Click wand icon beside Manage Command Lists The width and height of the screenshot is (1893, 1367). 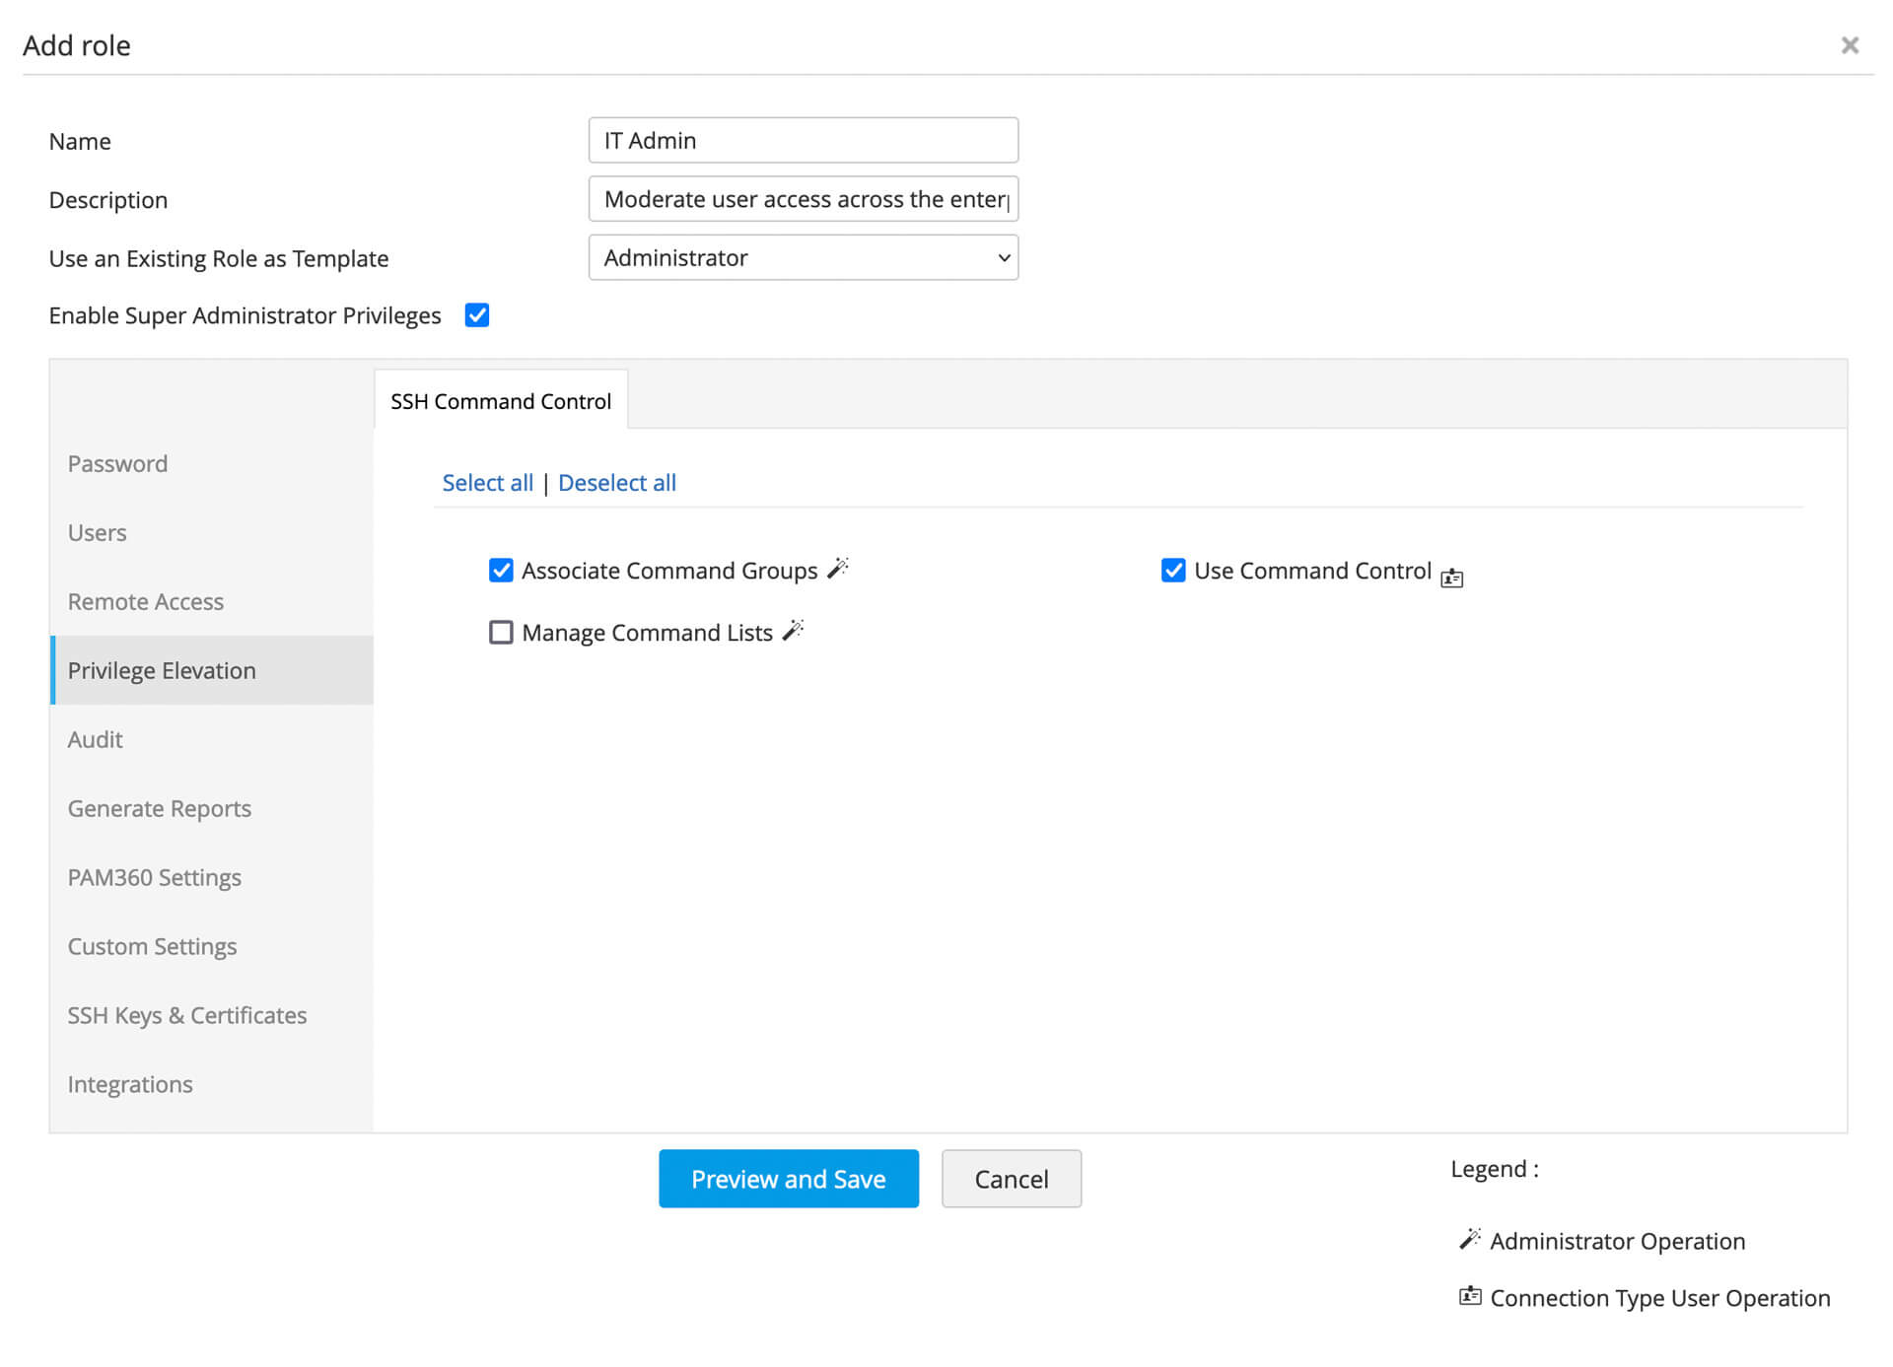pos(794,631)
